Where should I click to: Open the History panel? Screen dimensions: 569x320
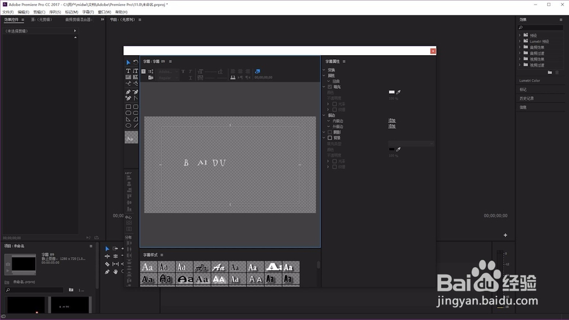pos(526,98)
